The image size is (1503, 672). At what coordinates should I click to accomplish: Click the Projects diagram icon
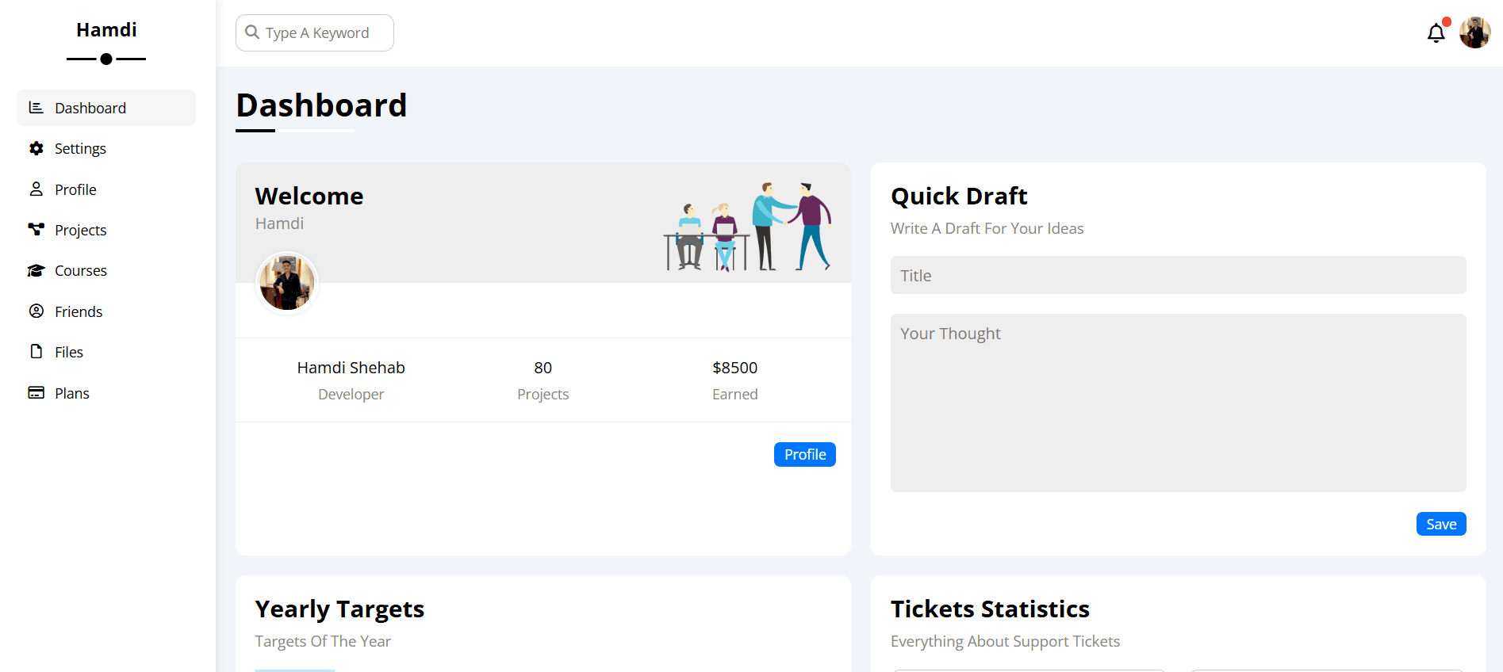pos(36,230)
